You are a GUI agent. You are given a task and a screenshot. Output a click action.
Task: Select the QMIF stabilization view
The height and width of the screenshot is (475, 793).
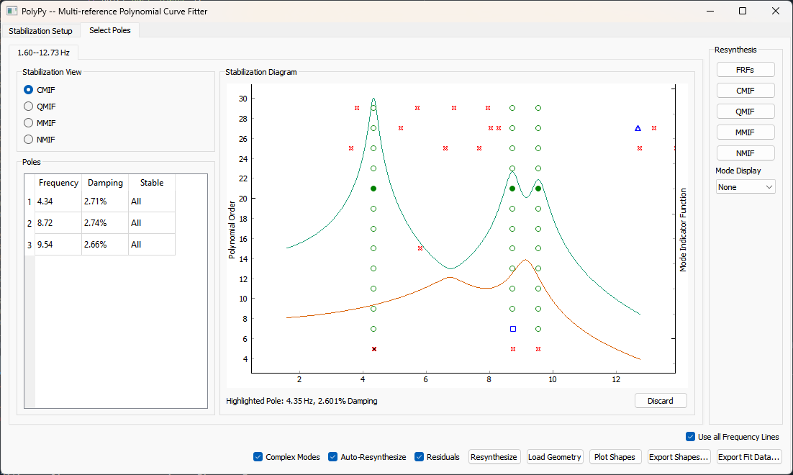tap(29, 107)
